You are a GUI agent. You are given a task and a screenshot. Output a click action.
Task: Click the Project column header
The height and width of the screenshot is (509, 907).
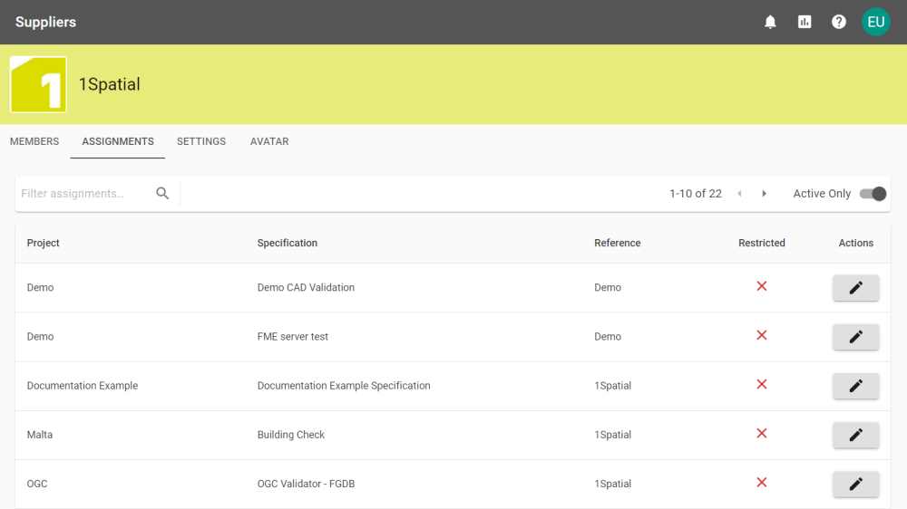coord(43,244)
